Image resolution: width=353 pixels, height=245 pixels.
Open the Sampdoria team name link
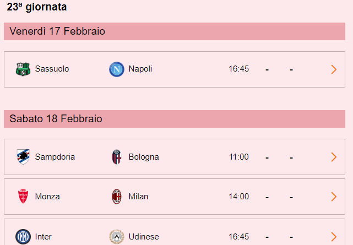click(x=55, y=157)
